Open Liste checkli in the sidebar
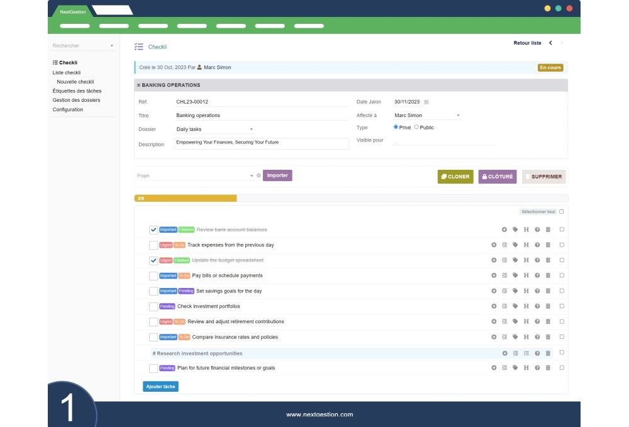The image size is (629, 427). click(67, 72)
